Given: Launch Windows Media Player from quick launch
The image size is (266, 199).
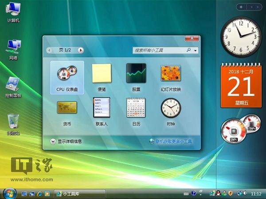Looking at the screenshot, I should 47,194.
